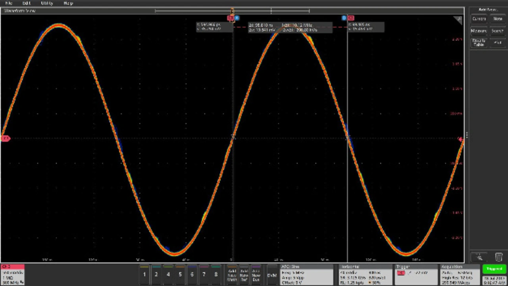508x286 pixels.
Task: Add a new Measure
Action: [479, 31]
